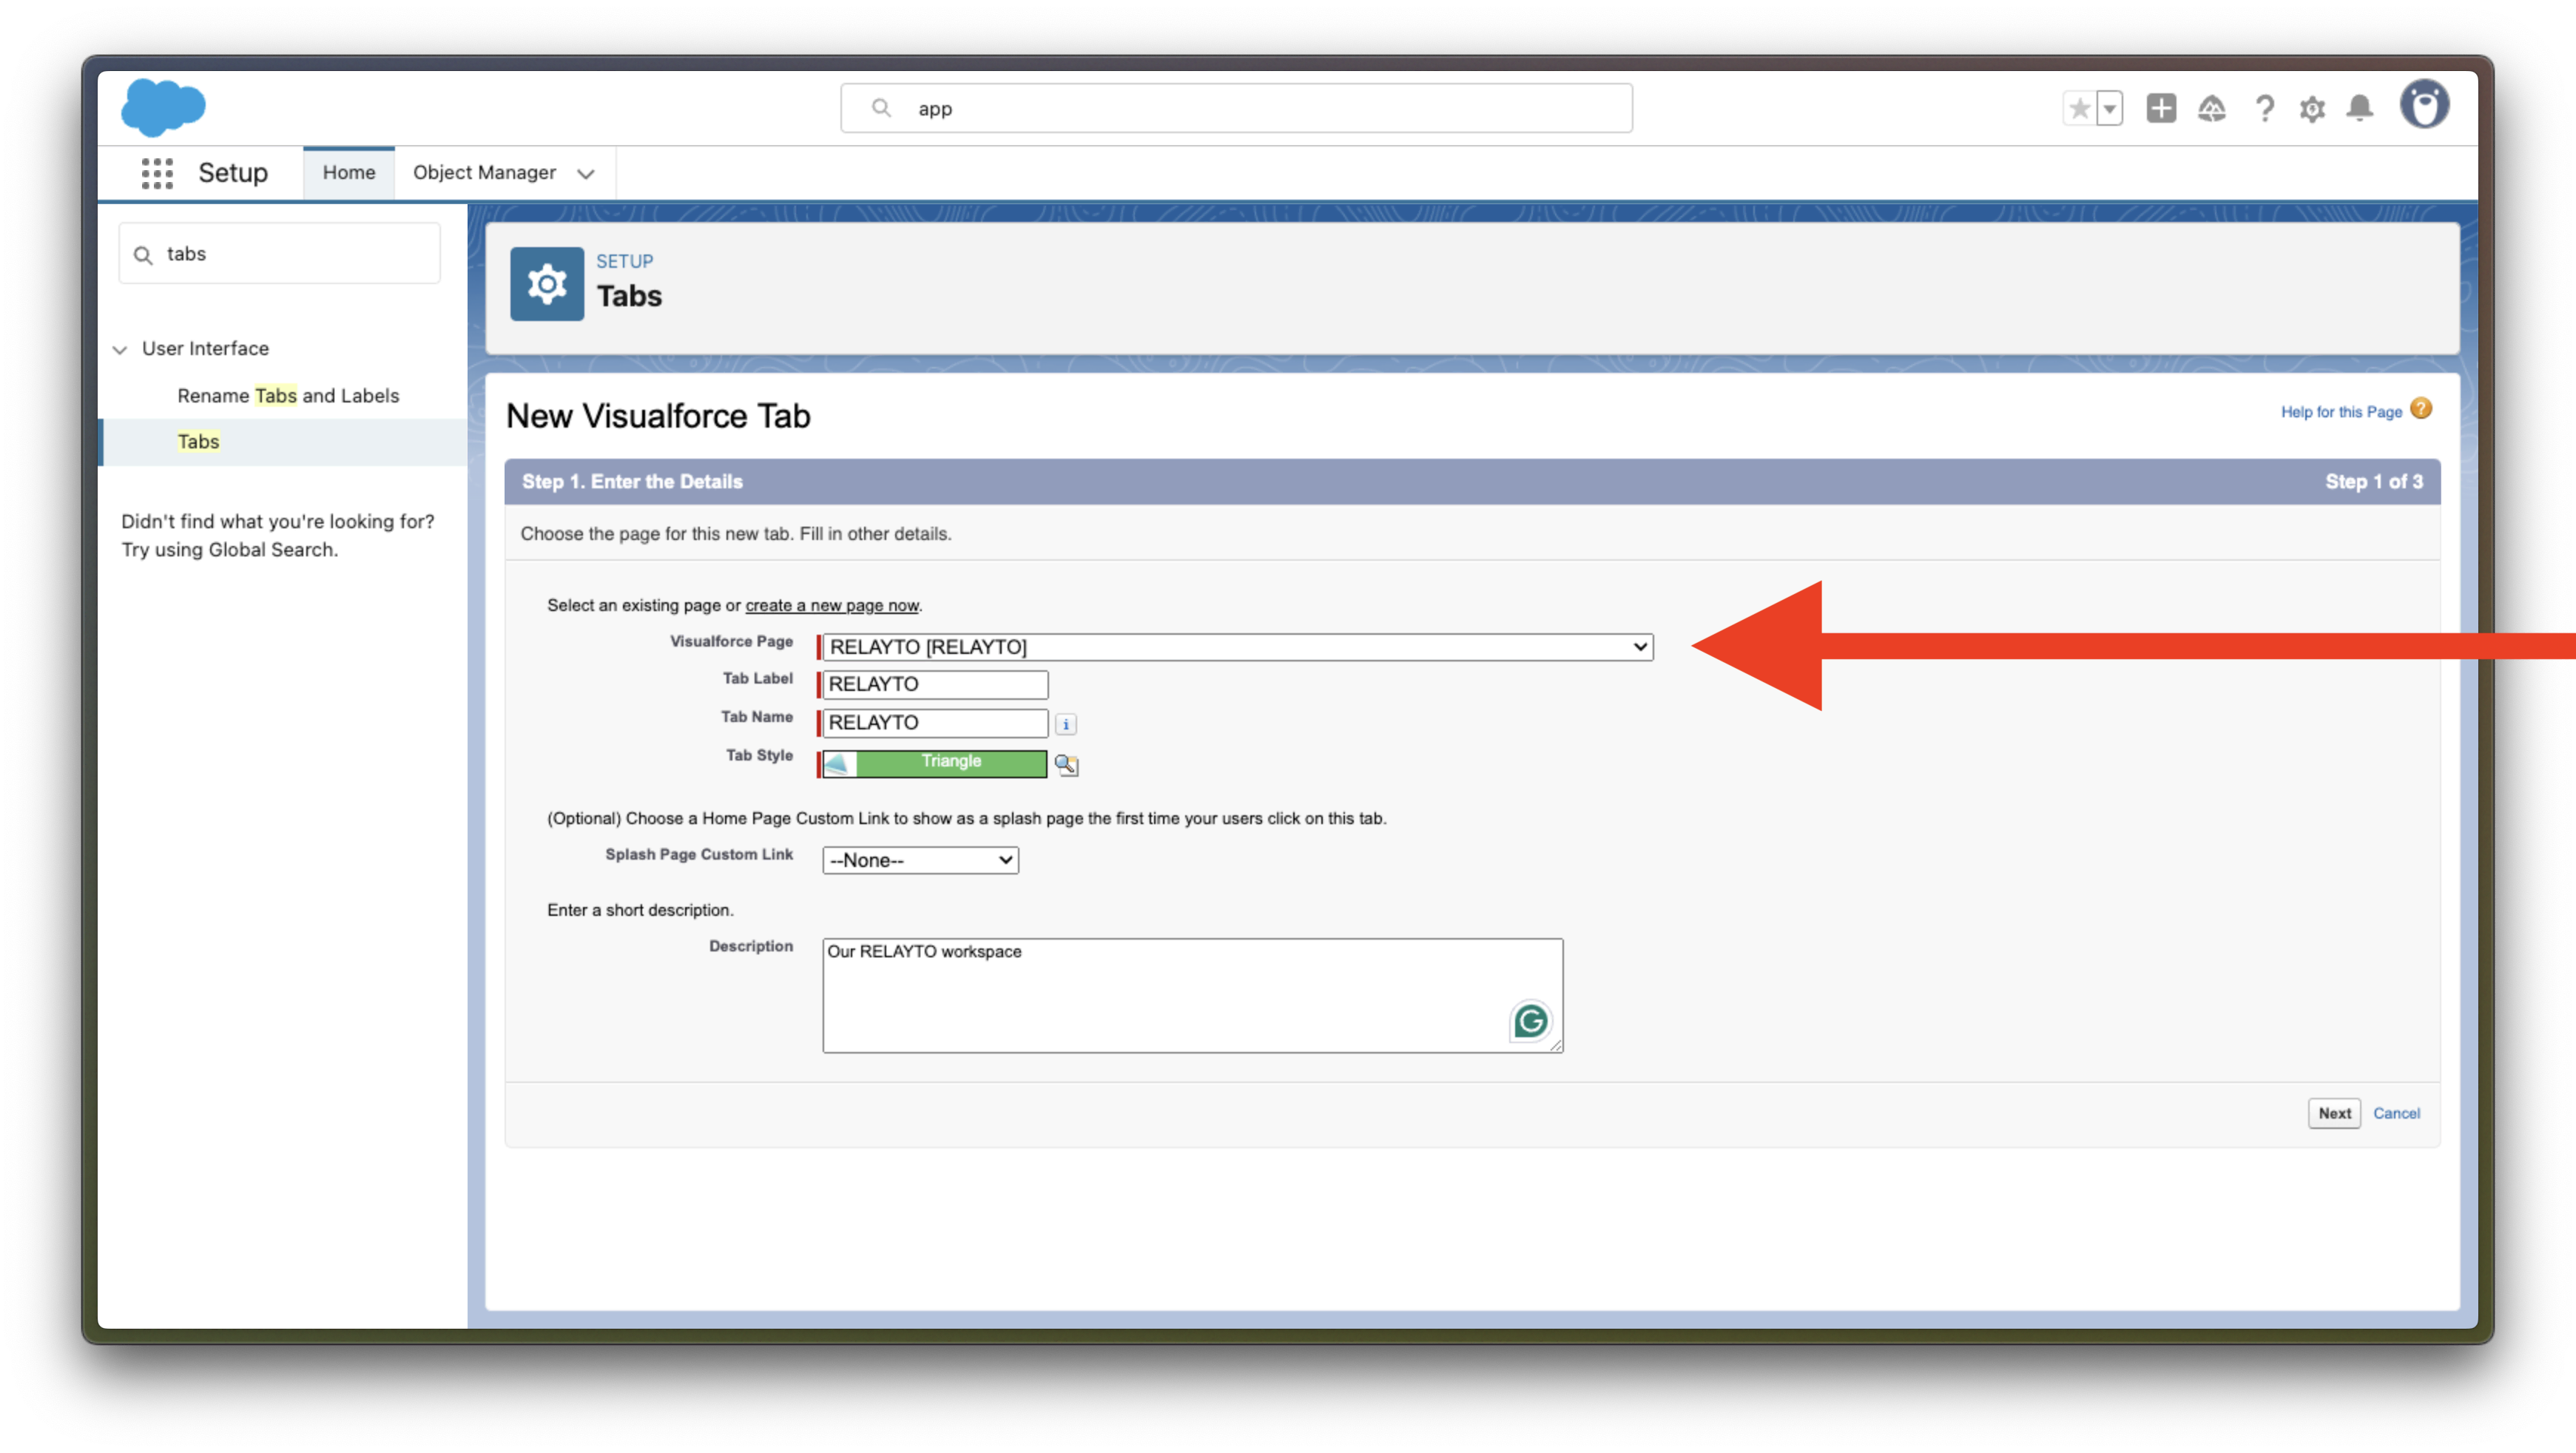Viewport: 2576px width, 1453px height.
Task: Collapse the User Interface section
Action: tap(120, 349)
